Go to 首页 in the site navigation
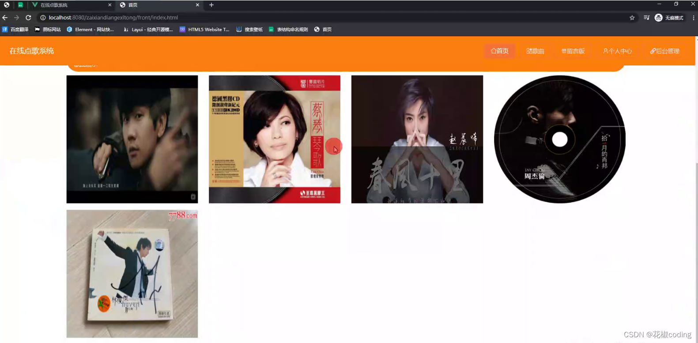The image size is (698, 343). [x=500, y=51]
